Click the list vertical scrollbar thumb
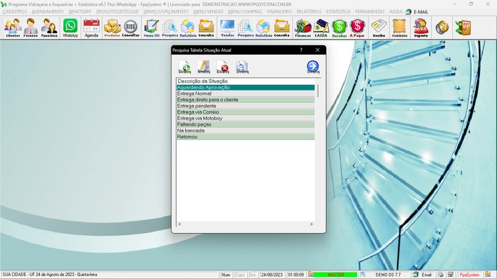497x279 pixels. click(x=317, y=91)
